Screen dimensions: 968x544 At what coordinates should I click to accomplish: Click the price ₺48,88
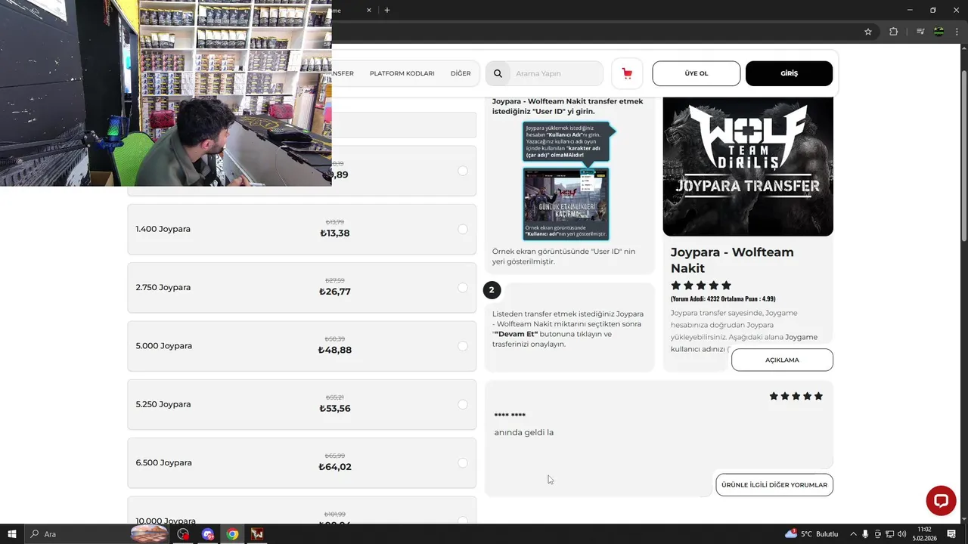click(335, 350)
